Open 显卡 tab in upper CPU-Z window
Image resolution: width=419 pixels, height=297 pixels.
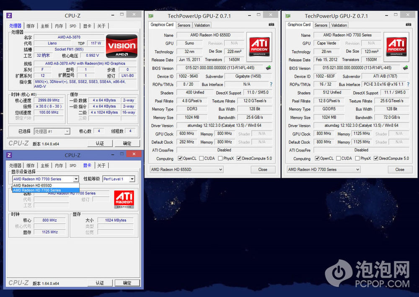tap(87, 26)
